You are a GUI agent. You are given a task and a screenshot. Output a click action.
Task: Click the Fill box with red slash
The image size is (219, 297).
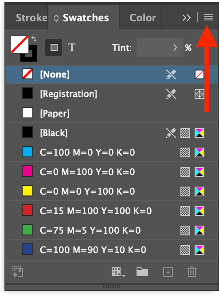coord(20,44)
